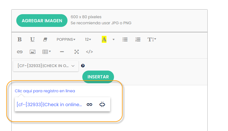Expand the CF-{32933} Check In selector
This screenshot has width=228, height=131.
click(x=46, y=66)
